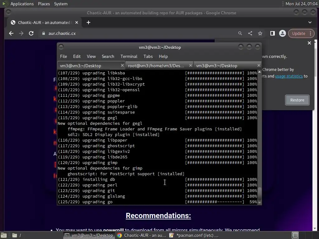This screenshot has height=239, width=319.
Task: Click the terminal scrollbar thumb
Action: click(259, 194)
